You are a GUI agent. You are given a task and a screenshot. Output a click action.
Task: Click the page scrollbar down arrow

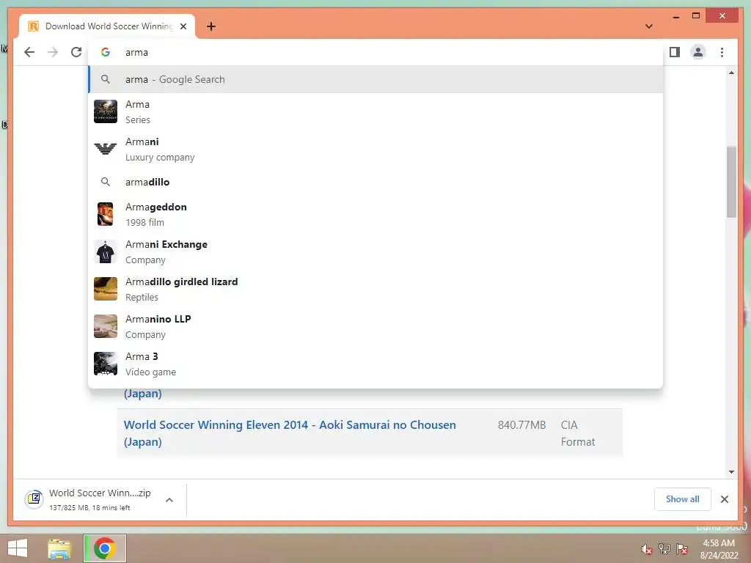tap(731, 472)
